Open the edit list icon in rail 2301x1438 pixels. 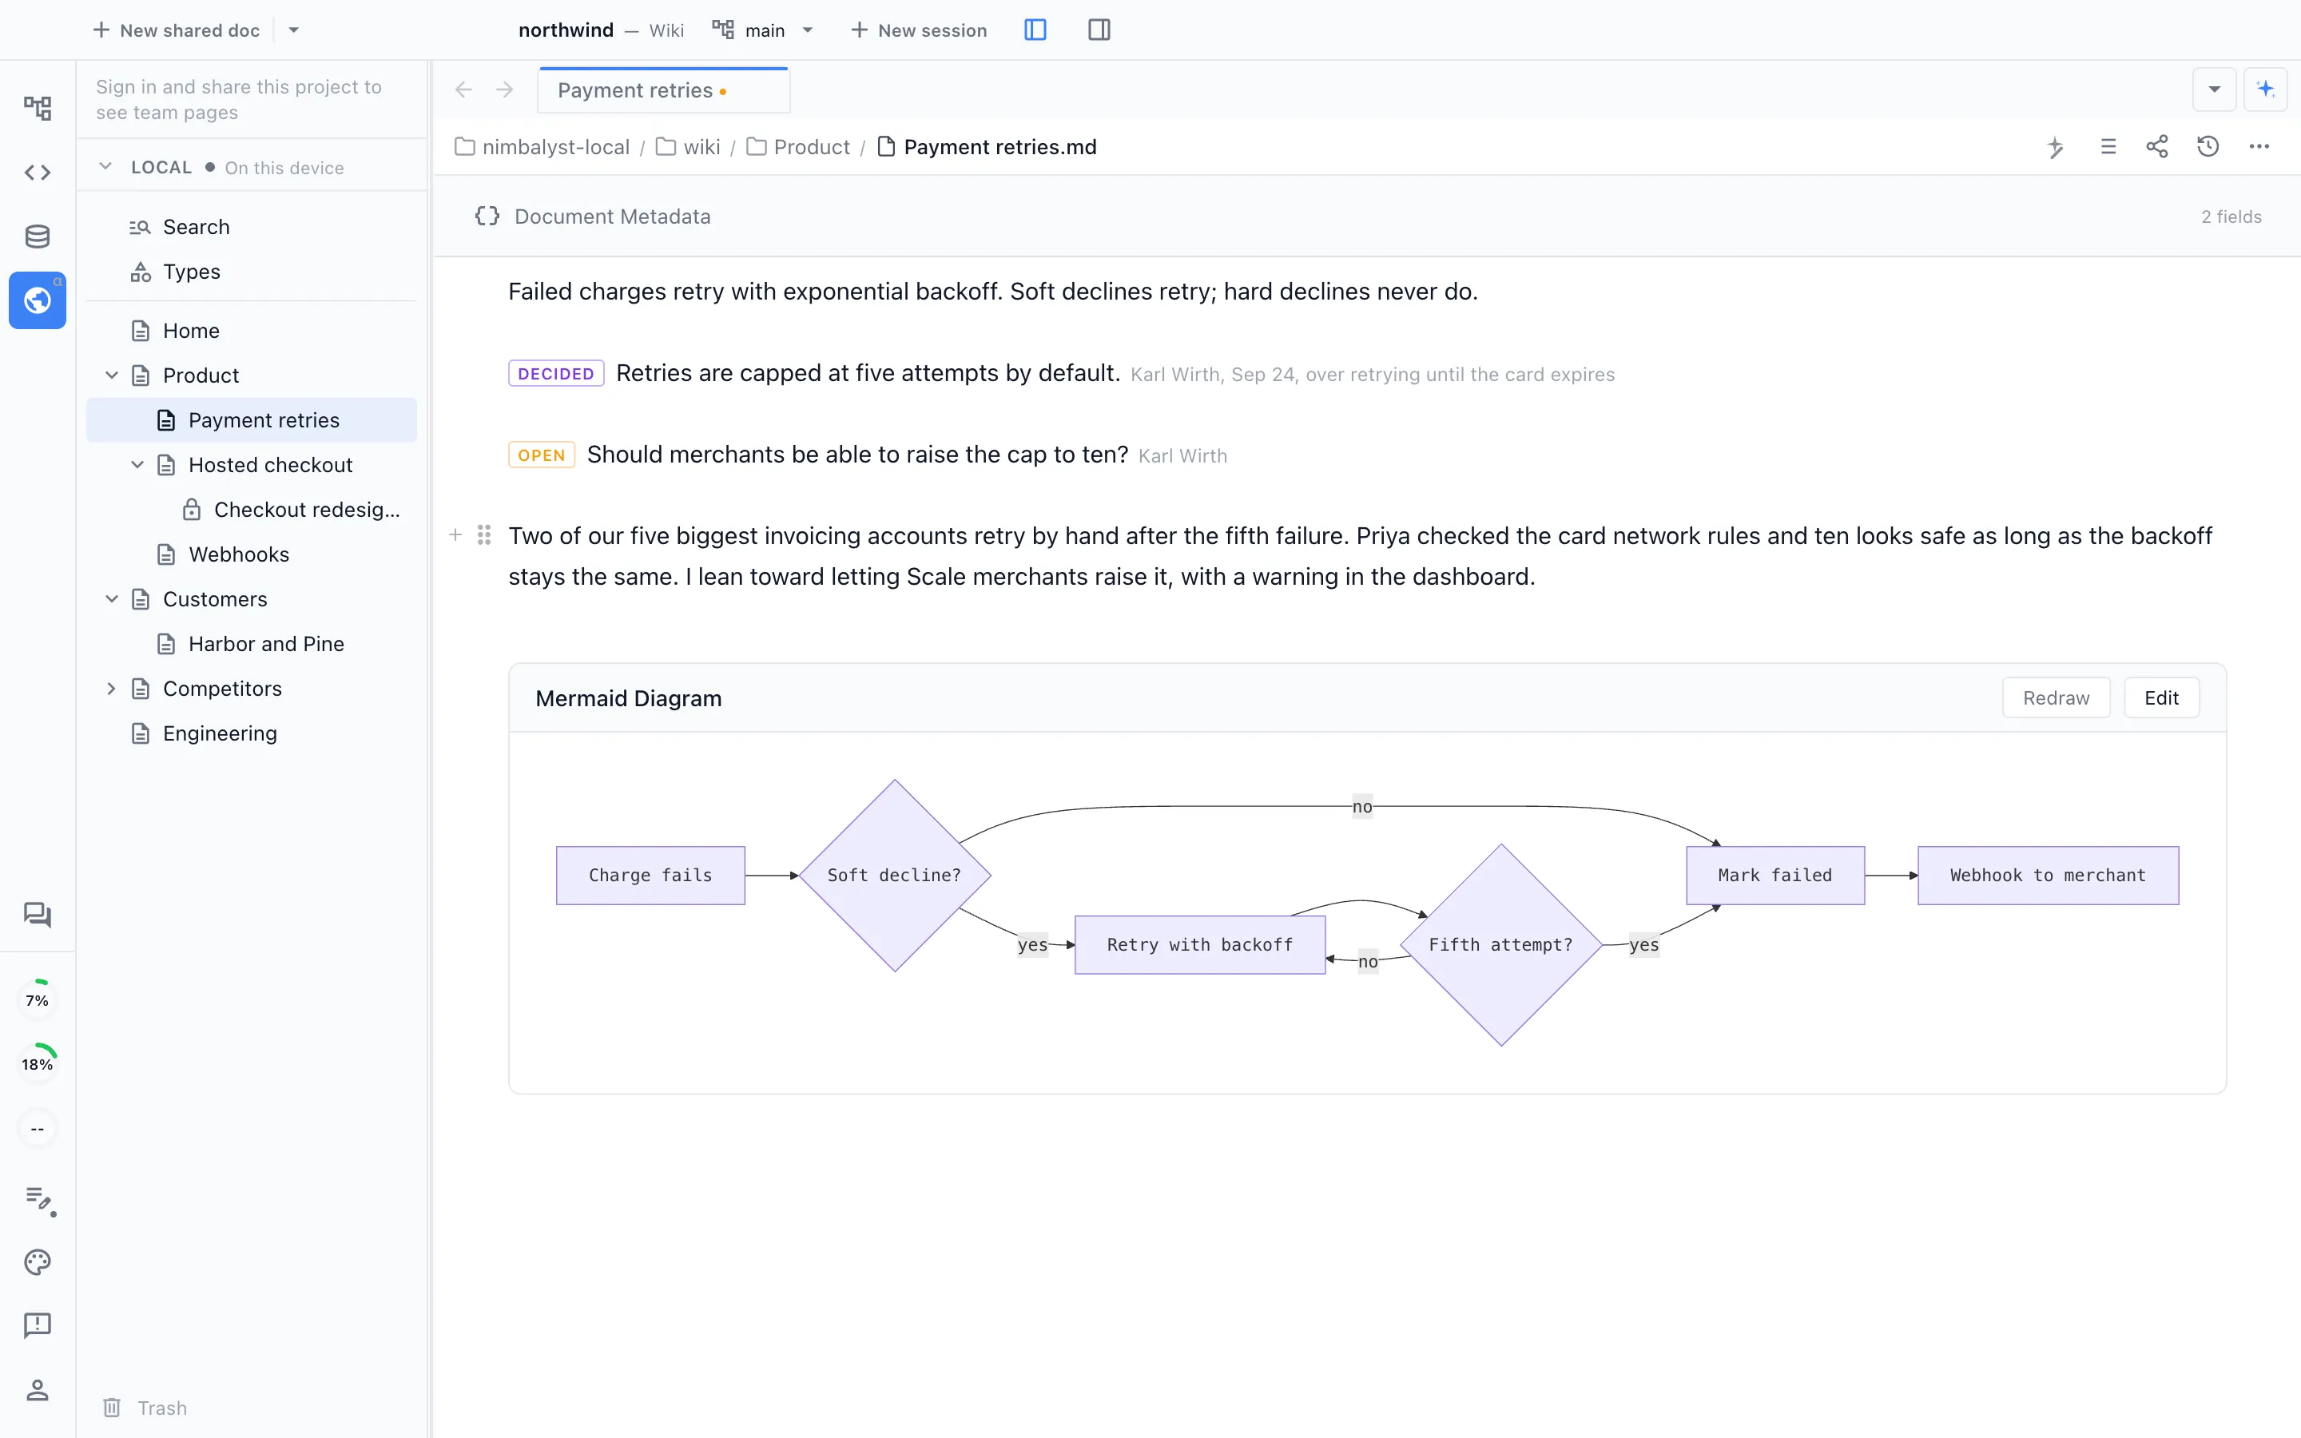pos(39,1199)
